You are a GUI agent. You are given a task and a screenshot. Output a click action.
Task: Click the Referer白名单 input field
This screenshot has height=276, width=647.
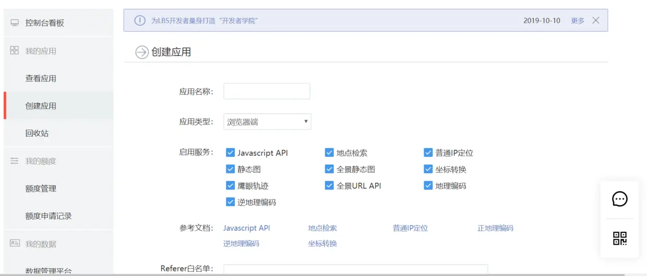(x=356, y=269)
